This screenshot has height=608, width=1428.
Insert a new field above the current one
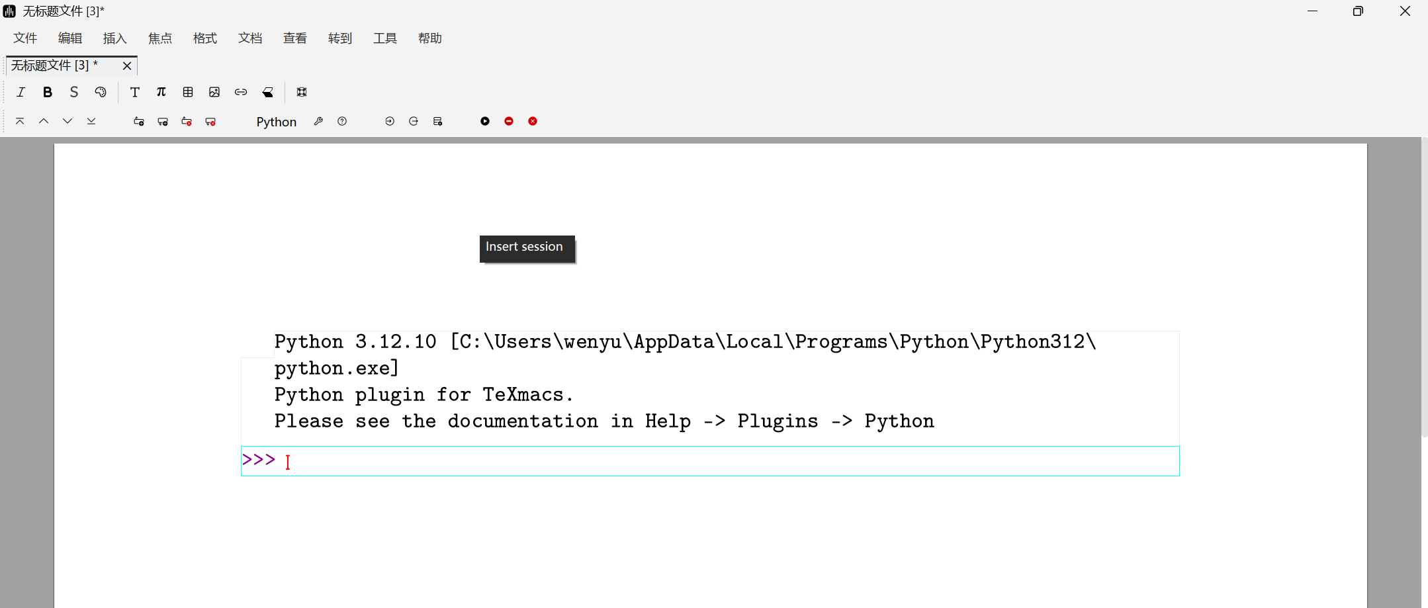coord(139,121)
